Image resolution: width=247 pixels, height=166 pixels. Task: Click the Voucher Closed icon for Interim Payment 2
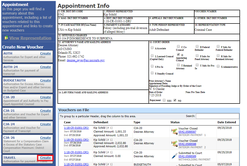coord(174,143)
